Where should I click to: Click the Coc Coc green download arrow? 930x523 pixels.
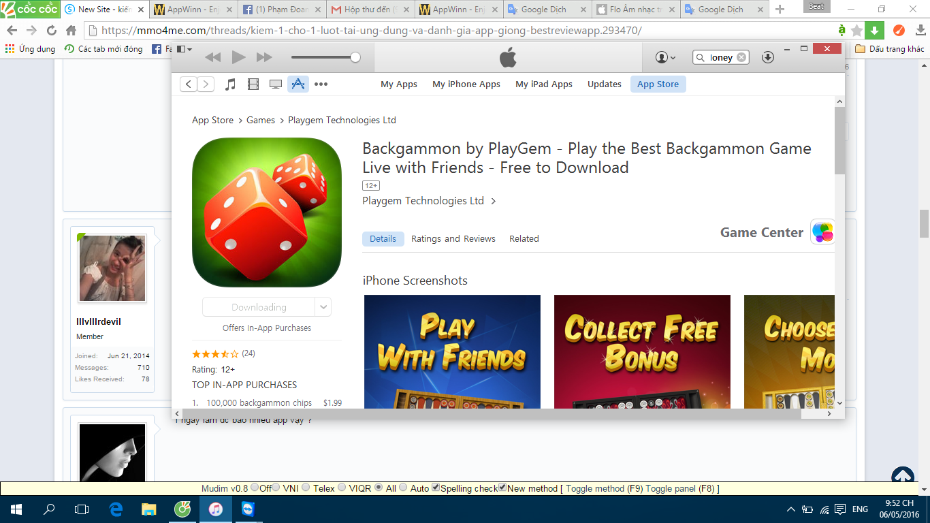(x=875, y=31)
